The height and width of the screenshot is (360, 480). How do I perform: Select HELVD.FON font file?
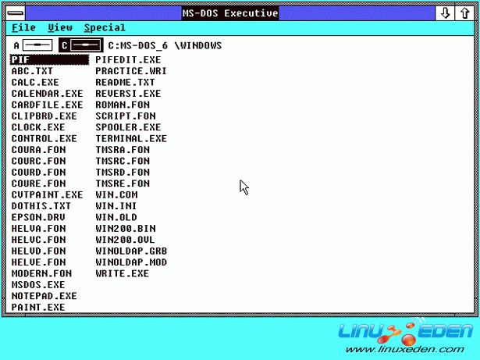(38, 251)
